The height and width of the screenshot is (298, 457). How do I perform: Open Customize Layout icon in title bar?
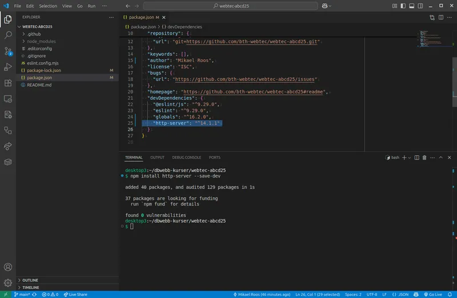coord(395,6)
